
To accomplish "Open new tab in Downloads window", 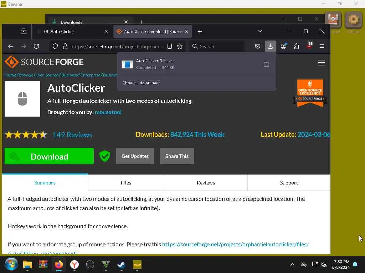I will click(x=142, y=22).
